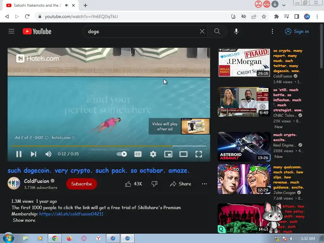This screenshot has width=324, height=243.
Task: Toggle the browser side panel
Action: (x=297, y=16)
